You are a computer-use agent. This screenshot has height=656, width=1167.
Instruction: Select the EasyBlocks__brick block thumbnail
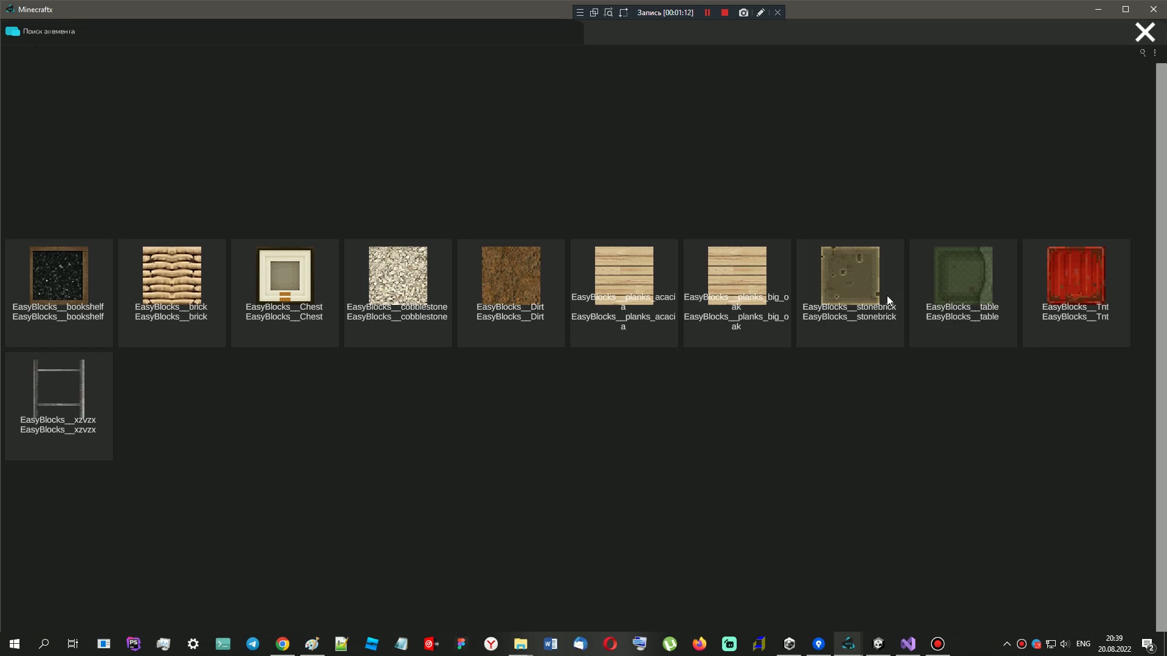click(x=172, y=275)
